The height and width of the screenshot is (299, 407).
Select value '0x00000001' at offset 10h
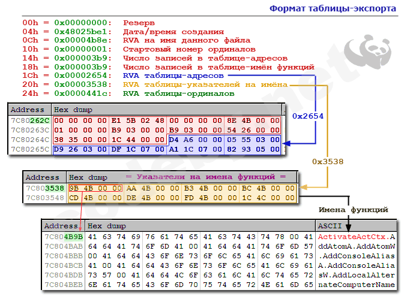(80, 49)
